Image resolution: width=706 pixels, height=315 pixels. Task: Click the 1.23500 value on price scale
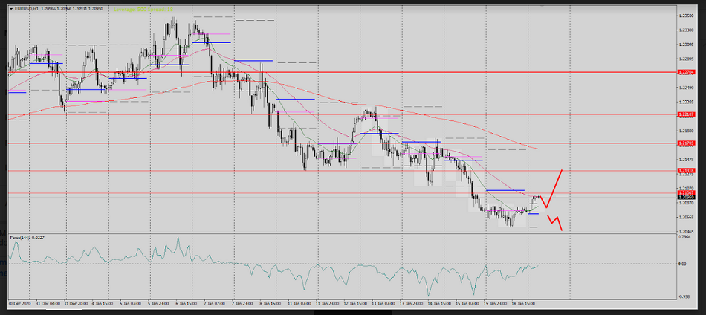point(686,16)
